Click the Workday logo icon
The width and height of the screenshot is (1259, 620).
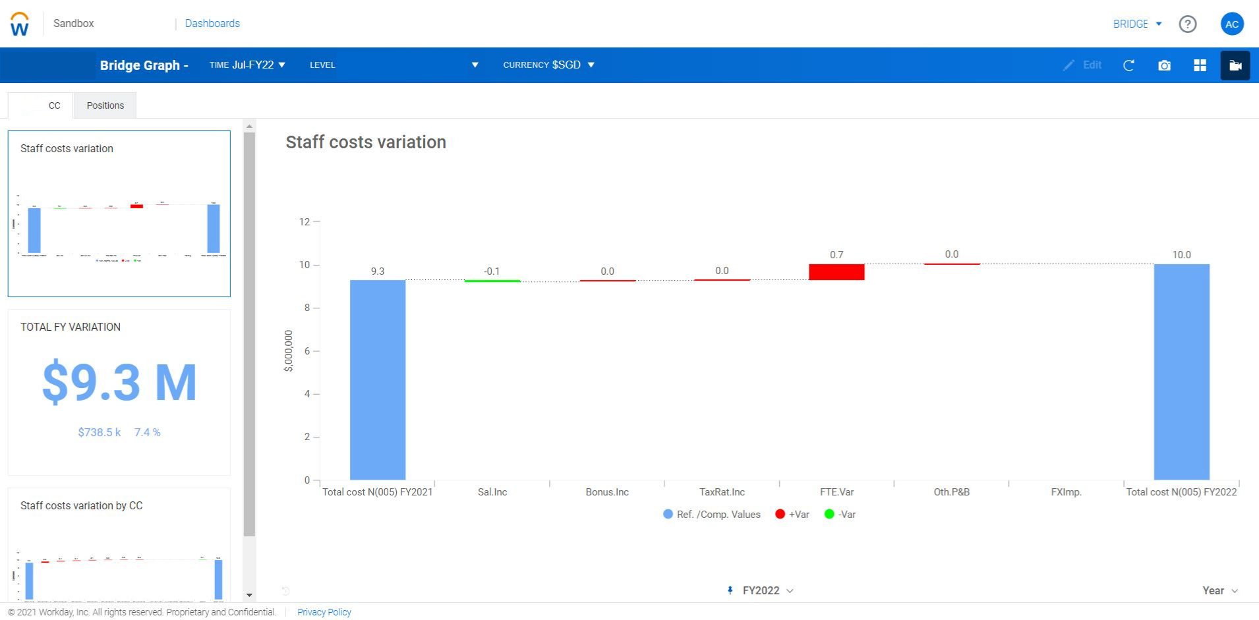20,24
